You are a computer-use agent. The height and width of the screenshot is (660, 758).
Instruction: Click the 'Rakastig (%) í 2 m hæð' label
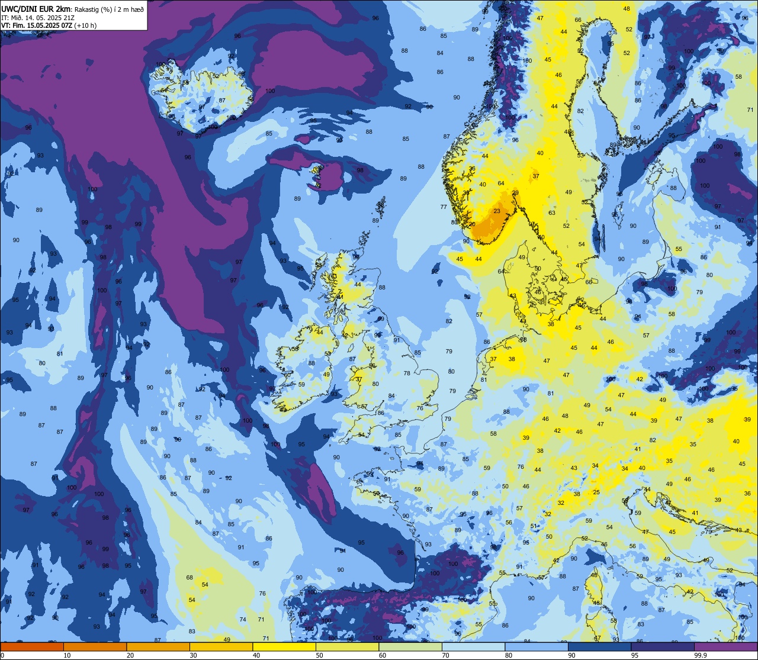click(109, 9)
